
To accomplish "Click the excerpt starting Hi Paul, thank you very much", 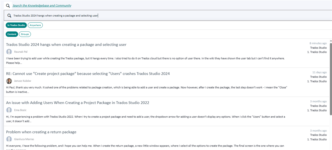I will coord(146,90).
